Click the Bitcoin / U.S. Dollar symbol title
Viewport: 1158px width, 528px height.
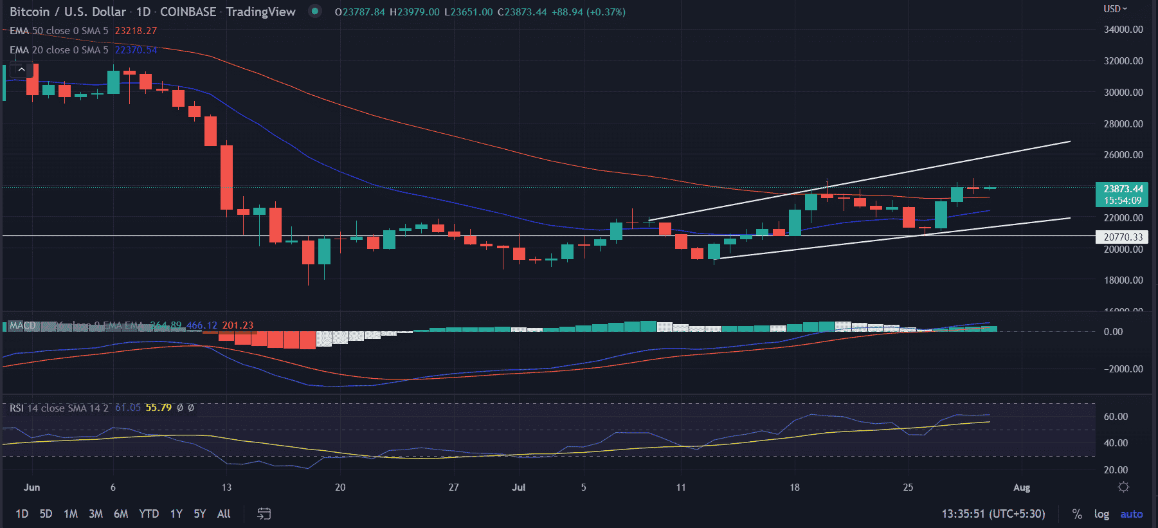(x=68, y=12)
